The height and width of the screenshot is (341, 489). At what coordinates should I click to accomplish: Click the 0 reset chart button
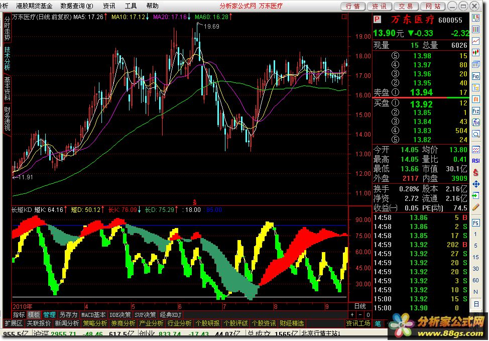pyautogui.click(x=368, y=315)
